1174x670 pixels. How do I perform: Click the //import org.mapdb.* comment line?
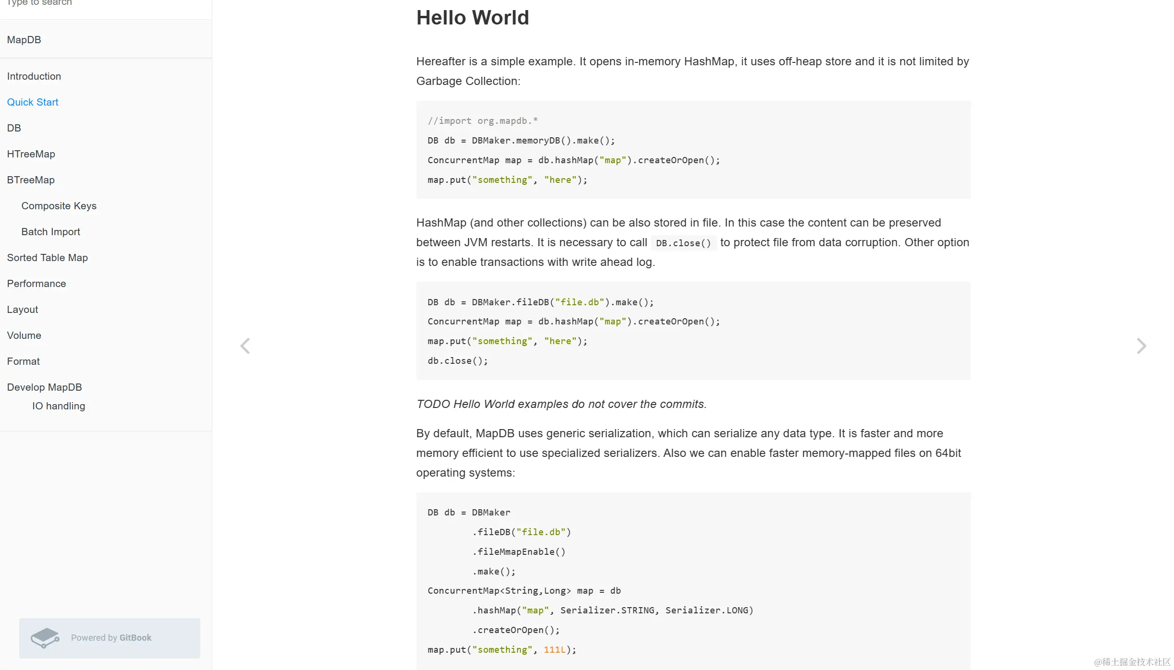coord(483,121)
